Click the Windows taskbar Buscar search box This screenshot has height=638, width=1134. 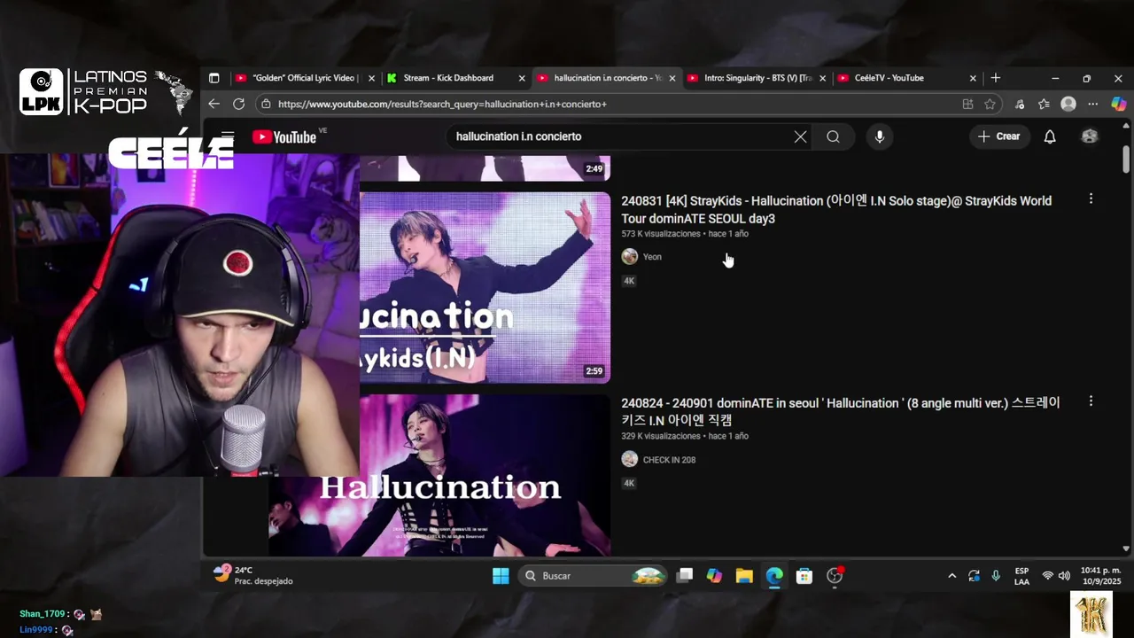tap(593, 576)
